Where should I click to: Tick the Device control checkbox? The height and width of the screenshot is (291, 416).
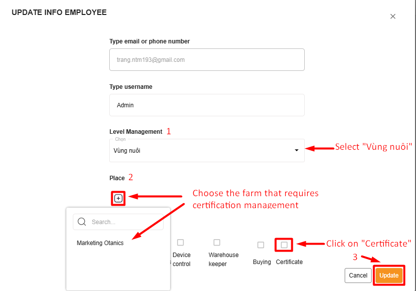coord(181,243)
